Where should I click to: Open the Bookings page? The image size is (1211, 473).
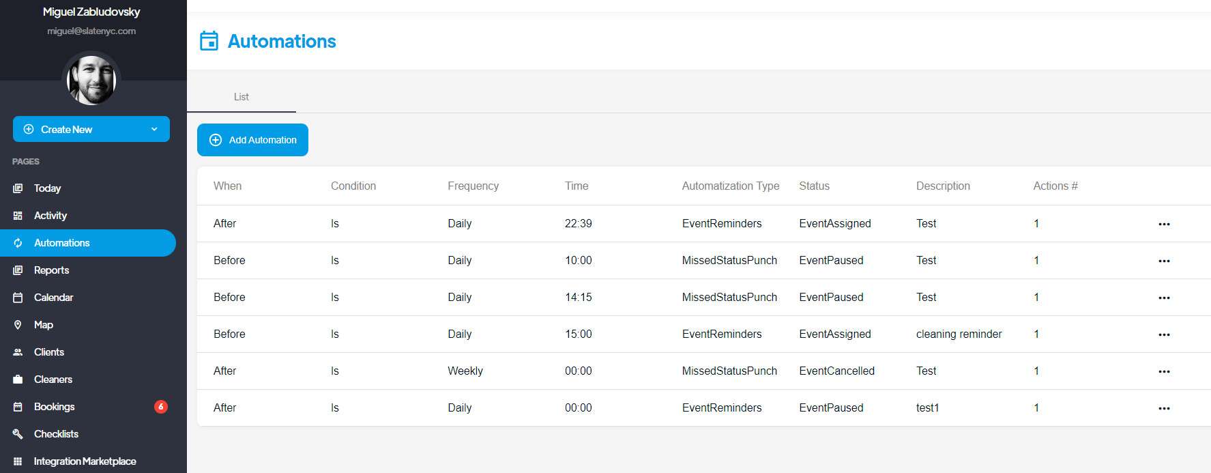[x=54, y=407]
